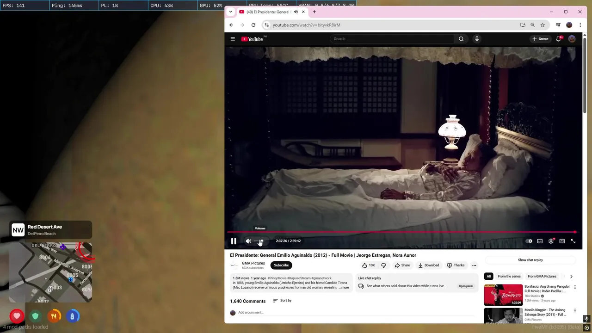Reload the current page

(253, 25)
